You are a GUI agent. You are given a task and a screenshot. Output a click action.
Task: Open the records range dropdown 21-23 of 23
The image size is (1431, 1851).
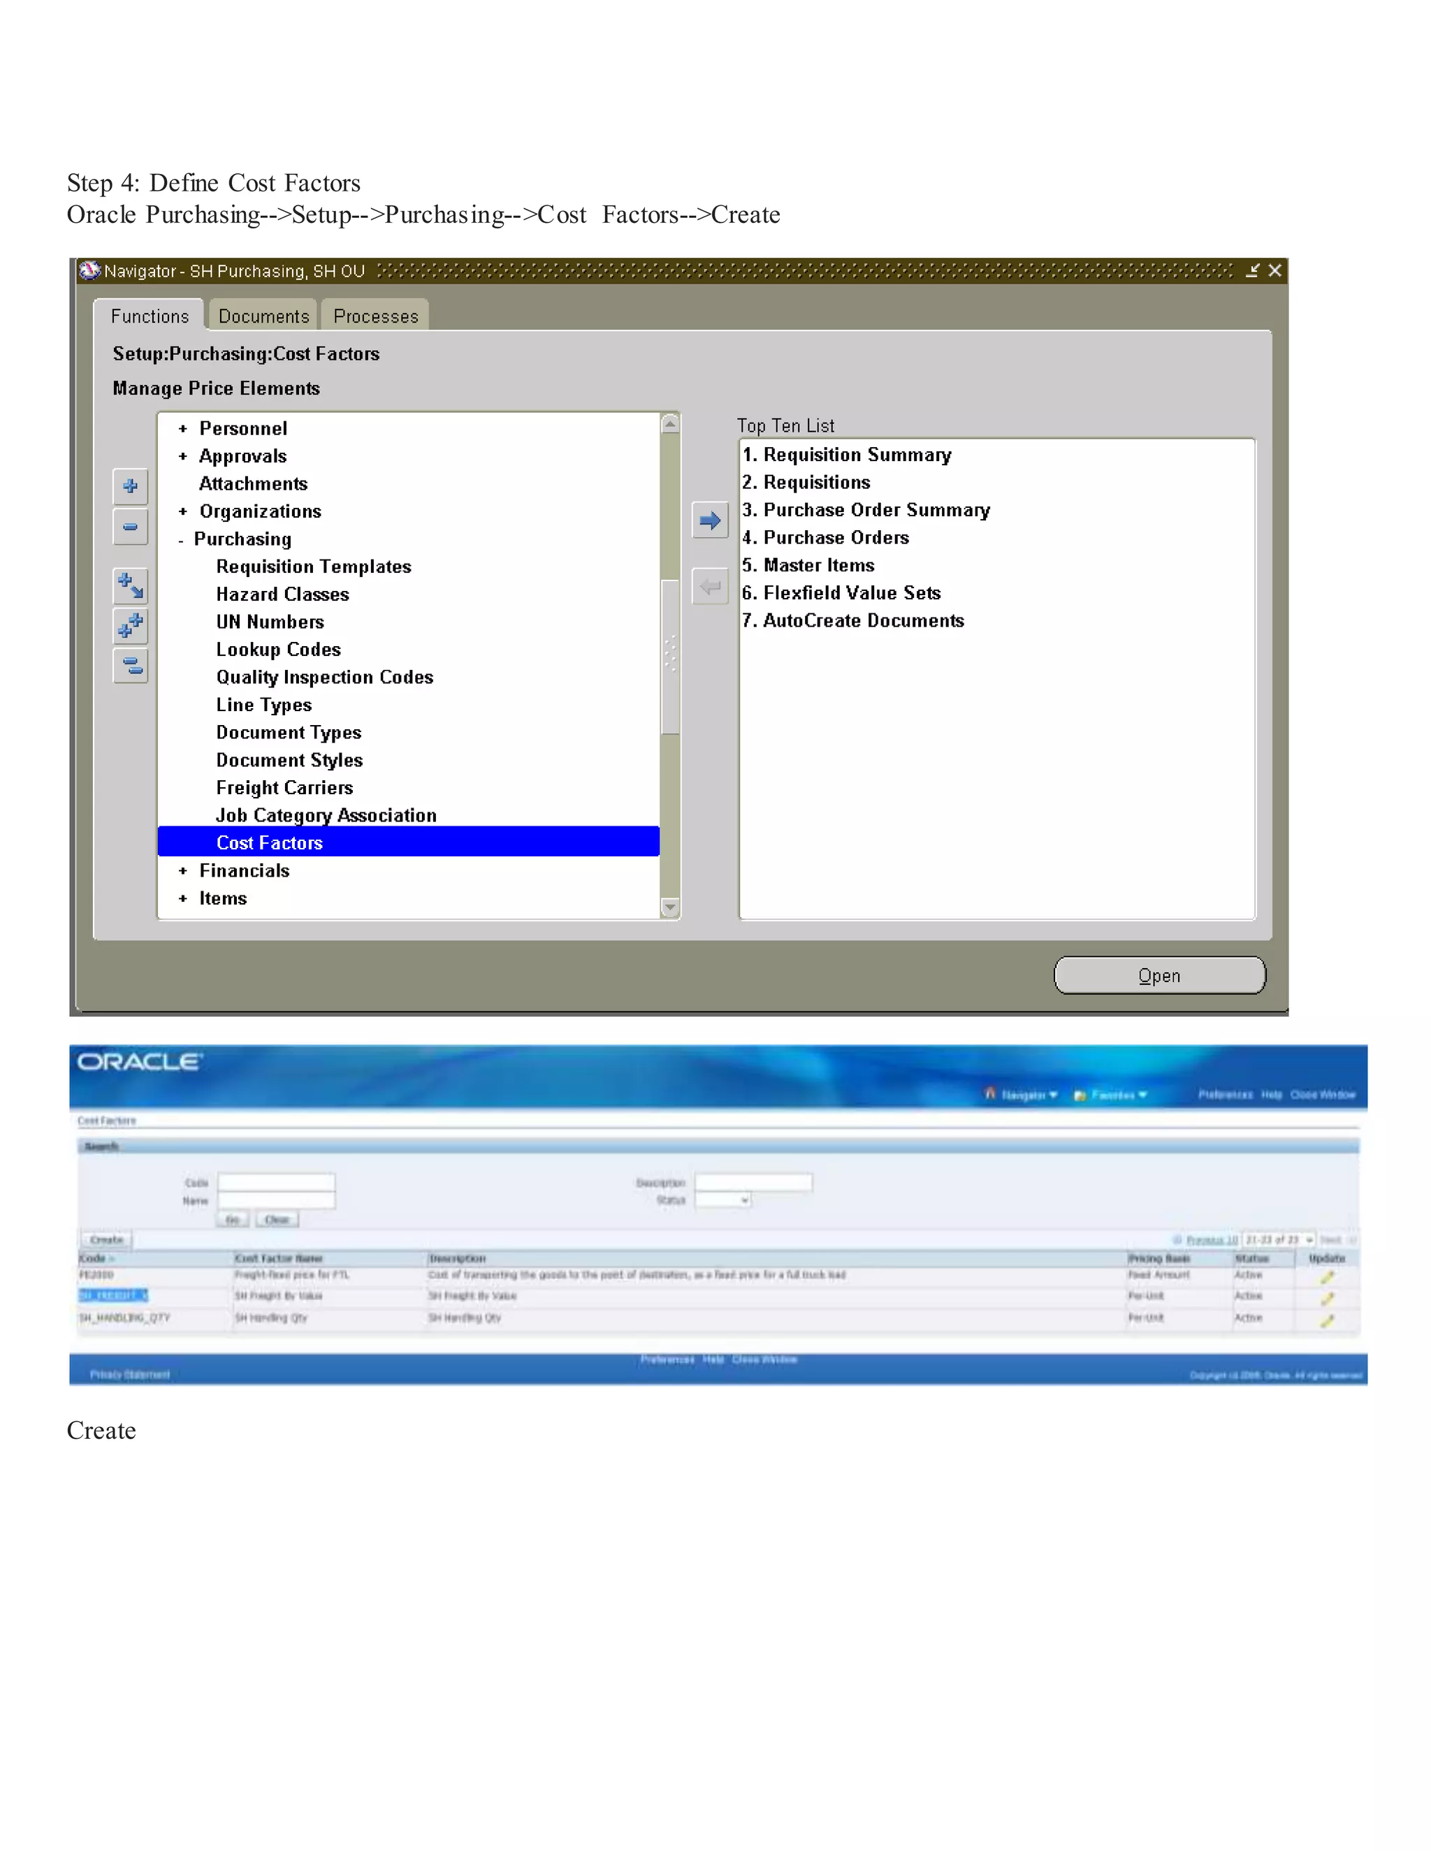click(1279, 1240)
